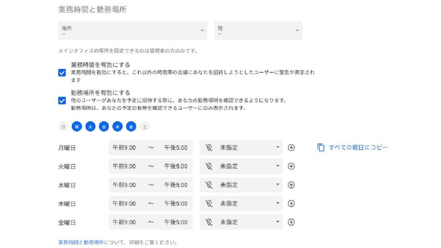
Task: Add a time period for 水曜日
Action: (x=291, y=185)
